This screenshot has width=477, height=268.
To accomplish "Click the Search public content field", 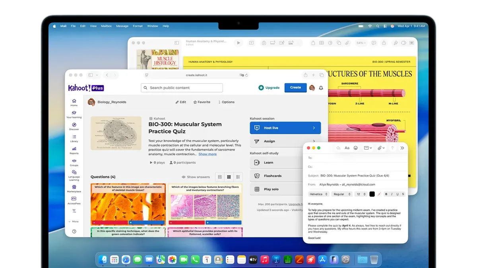I will 182,88.
